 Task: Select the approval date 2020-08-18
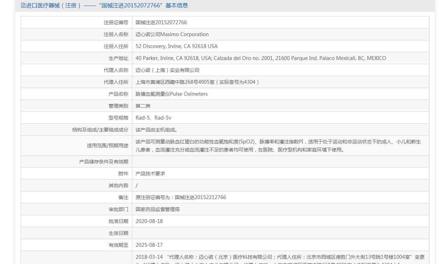coord(149,221)
